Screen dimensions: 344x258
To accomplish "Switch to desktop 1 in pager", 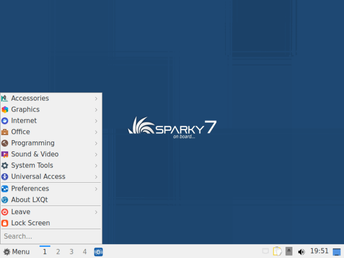I will click(x=45, y=252).
